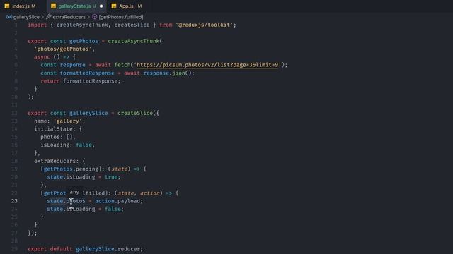Click [getPhotos.pending] reducer key
Image resolution: width=453 pixels, height=254 pixels.
pos(71,169)
